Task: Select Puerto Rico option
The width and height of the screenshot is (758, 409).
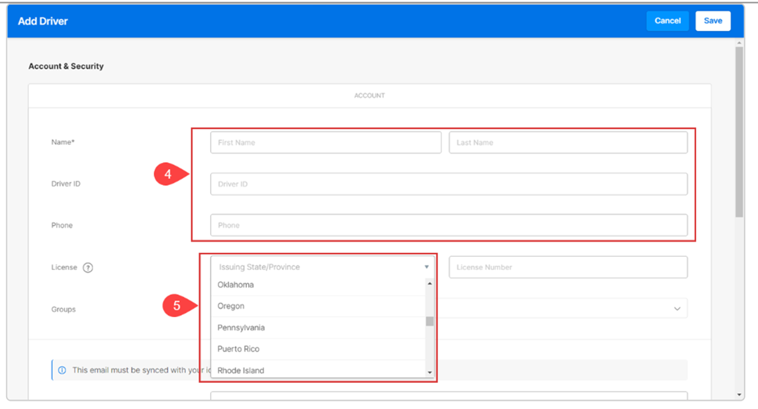Action: click(319, 349)
